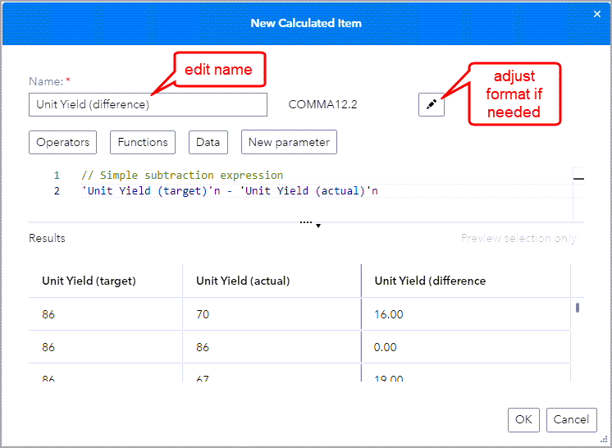This screenshot has width=612, height=448.
Task: Close the New Calculated Item dialog
Action: (x=596, y=14)
